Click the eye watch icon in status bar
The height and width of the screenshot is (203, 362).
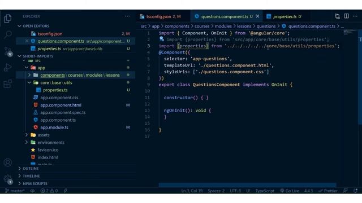[x=33, y=191]
